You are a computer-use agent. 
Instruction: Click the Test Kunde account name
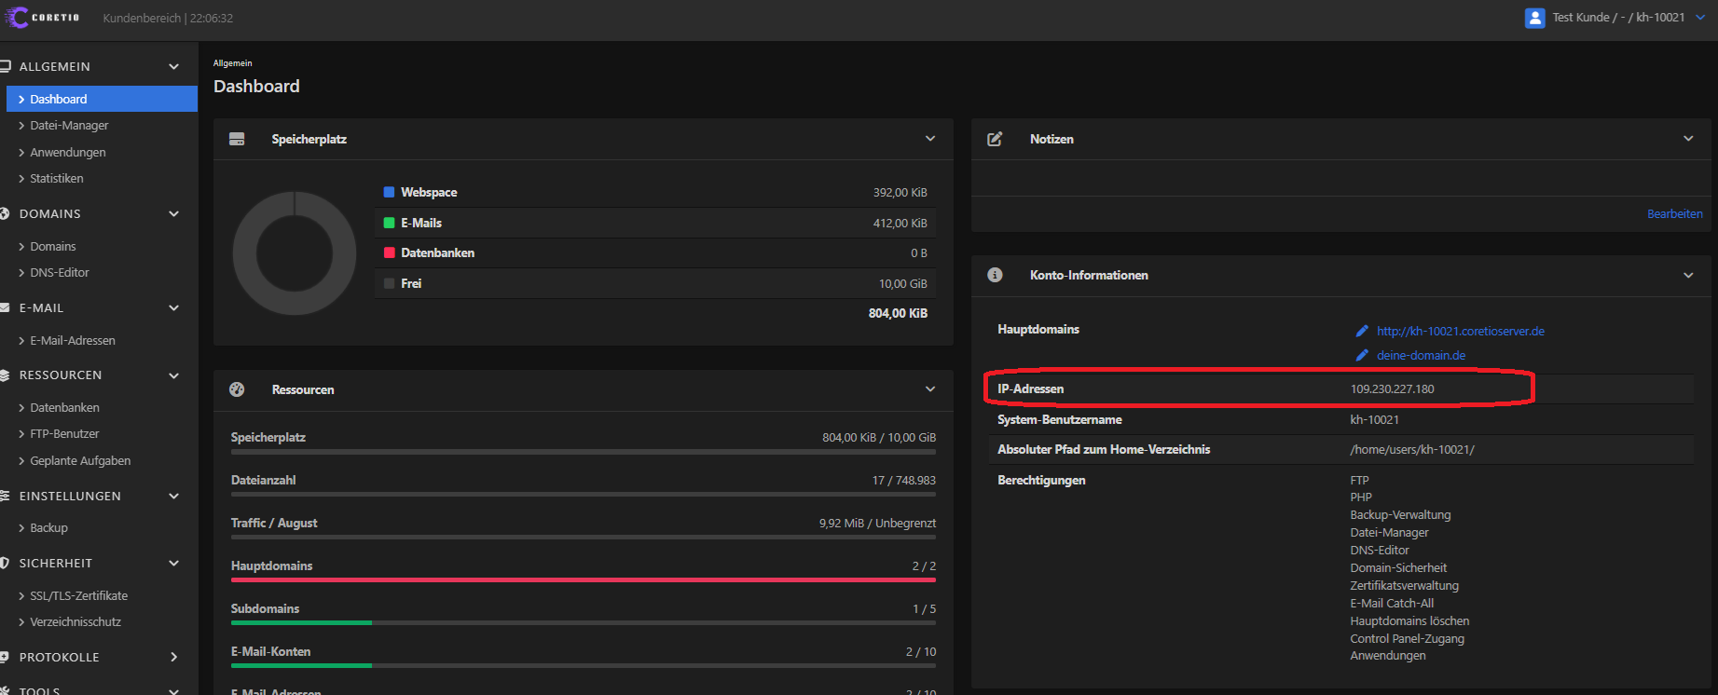pos(1618,18)
